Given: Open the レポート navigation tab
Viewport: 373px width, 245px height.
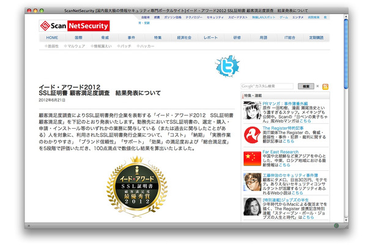Looking at the screenshot, I should point(210,37).
